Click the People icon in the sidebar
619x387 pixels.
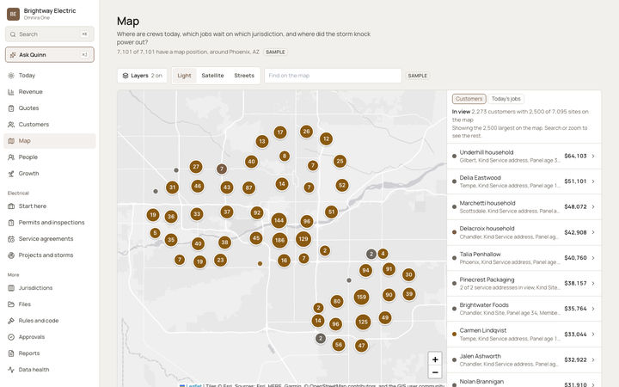click(11, 157)
